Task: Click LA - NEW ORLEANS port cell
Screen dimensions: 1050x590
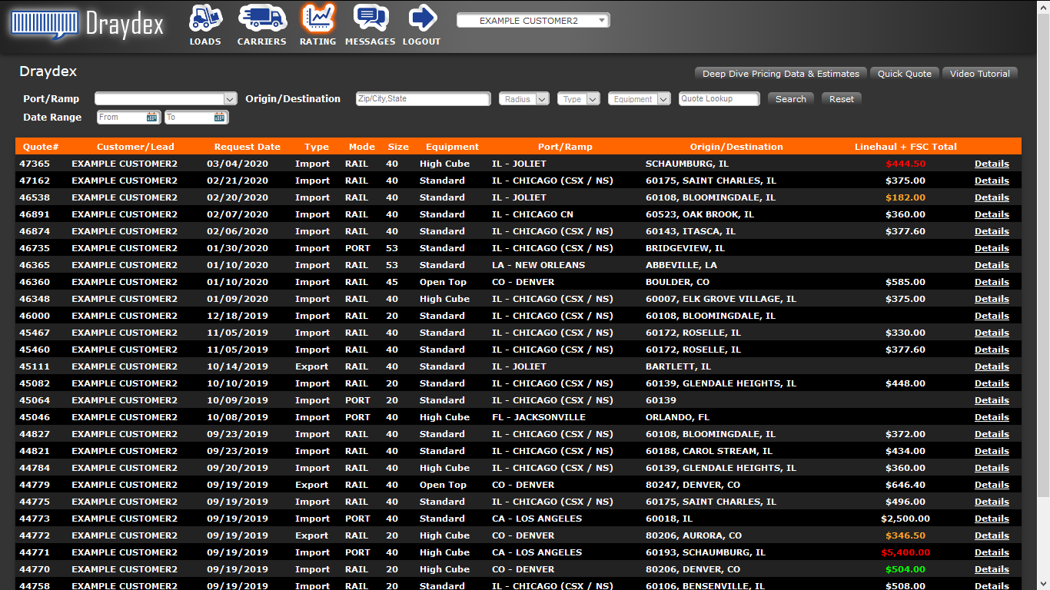Action: tap(538, 265)
